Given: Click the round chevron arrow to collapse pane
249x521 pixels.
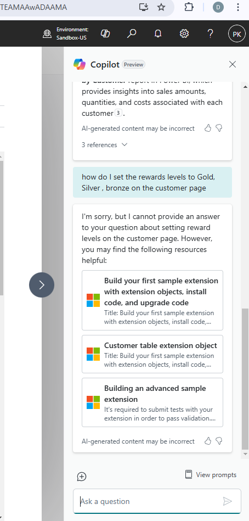Looking at the screenshot, I should 42,285.
